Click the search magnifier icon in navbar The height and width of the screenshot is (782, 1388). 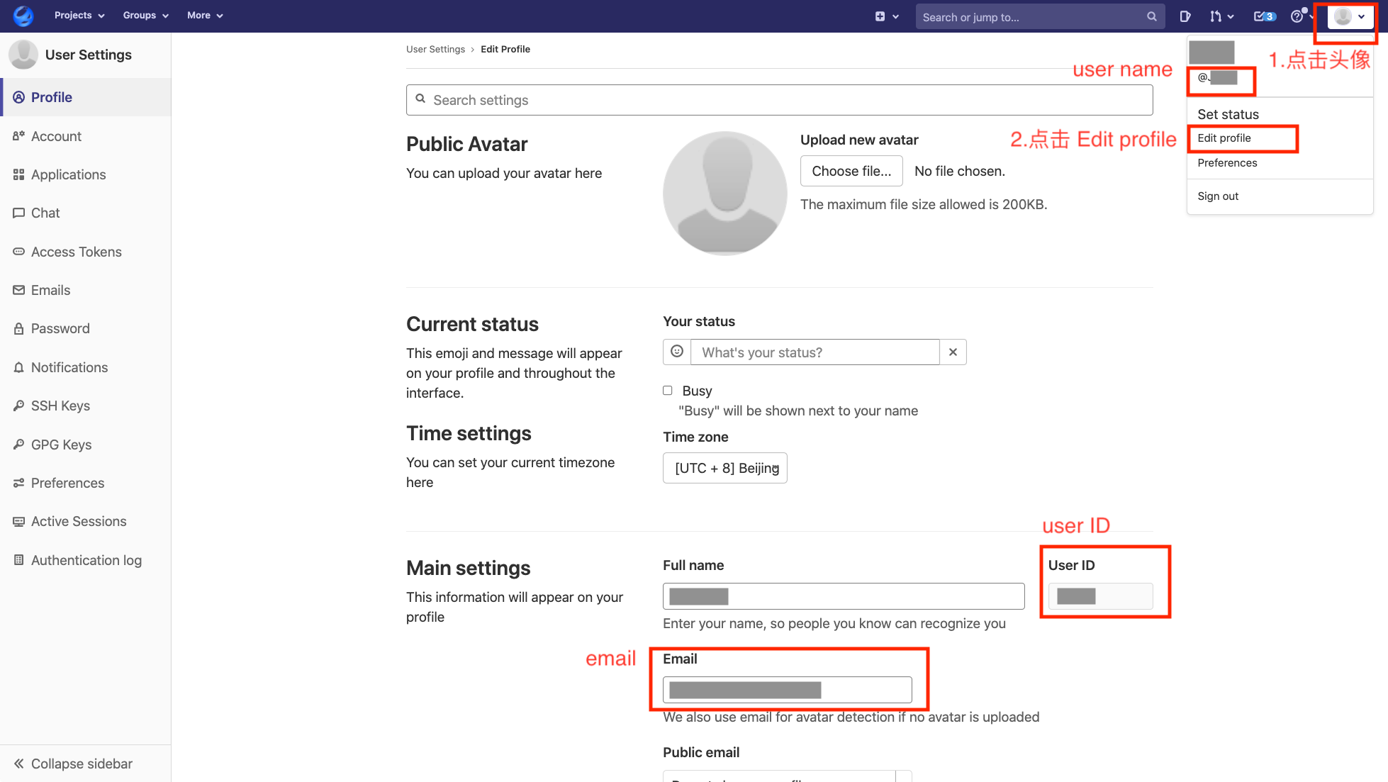click(x=1148, y=17)
